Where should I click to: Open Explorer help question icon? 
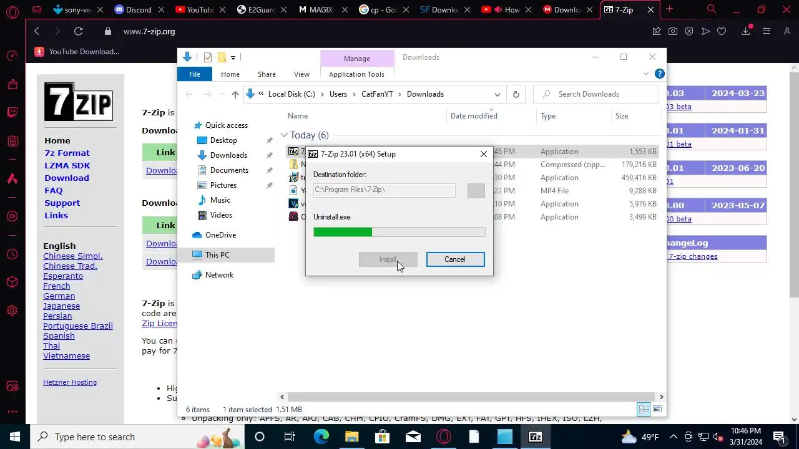click(659, 74)
